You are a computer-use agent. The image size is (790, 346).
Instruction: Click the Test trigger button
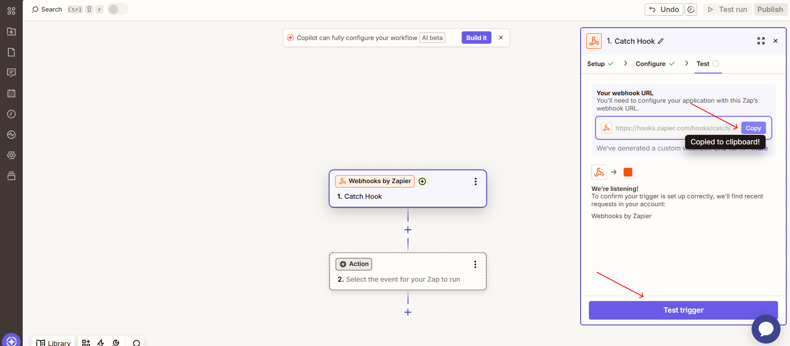pyautogui.click(x=683, y=310)
